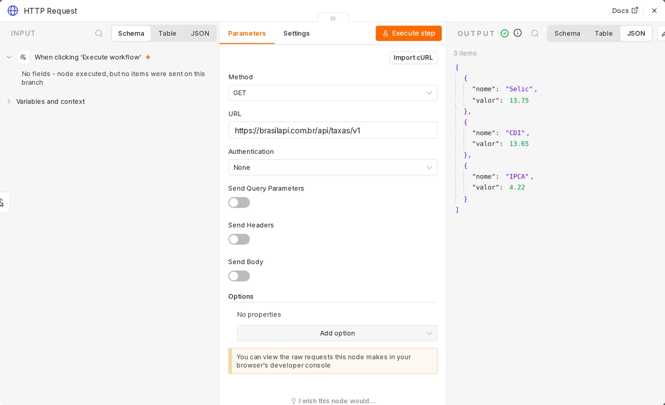Click the Import cURL button
Image resolution: width=665 pixels, height=405 pixels.
pyautogui.click(x=413, y=58)
